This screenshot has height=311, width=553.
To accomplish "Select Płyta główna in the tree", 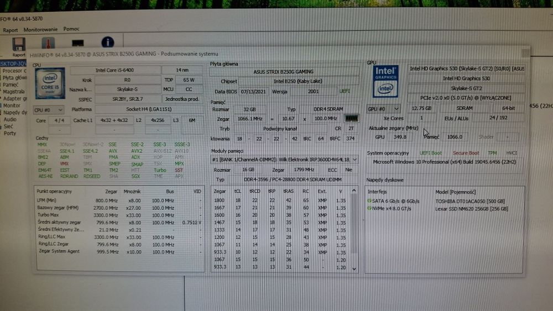I will coord(14,77).
